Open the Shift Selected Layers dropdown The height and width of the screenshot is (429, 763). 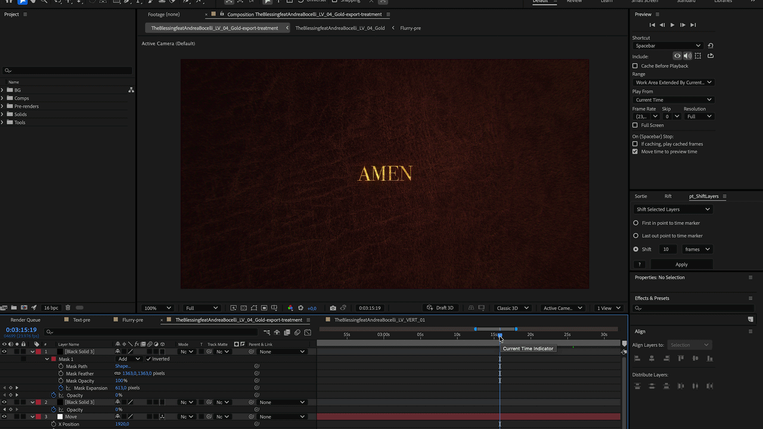[x=672, y=209]
